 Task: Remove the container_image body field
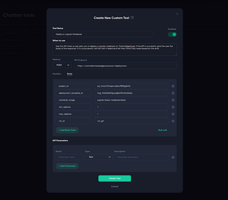(x=173, y=100)
